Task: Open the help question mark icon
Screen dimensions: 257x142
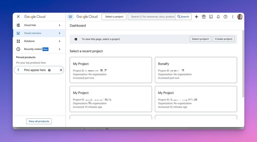Action: [x=225, y=17]
